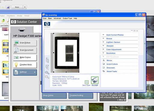Image resolution: width=154 pixels, height=111 pixels.
Task: Open Settings submenu in Solution Center
Action: click(x=25, y=72)
